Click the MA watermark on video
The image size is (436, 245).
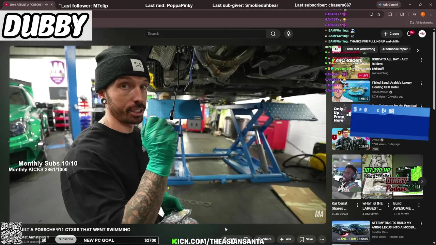(x=319, y=214)
